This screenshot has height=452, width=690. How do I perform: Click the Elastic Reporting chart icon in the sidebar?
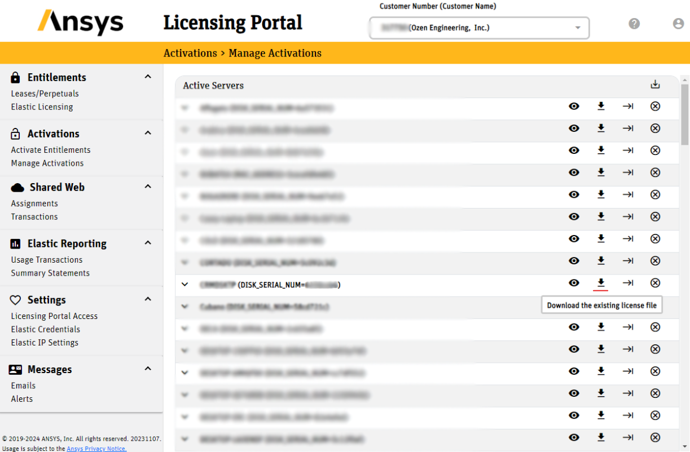(x=15, y=243)
